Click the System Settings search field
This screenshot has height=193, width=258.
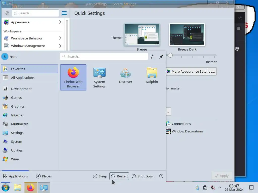pyautogui.click(x=35, y=13)
